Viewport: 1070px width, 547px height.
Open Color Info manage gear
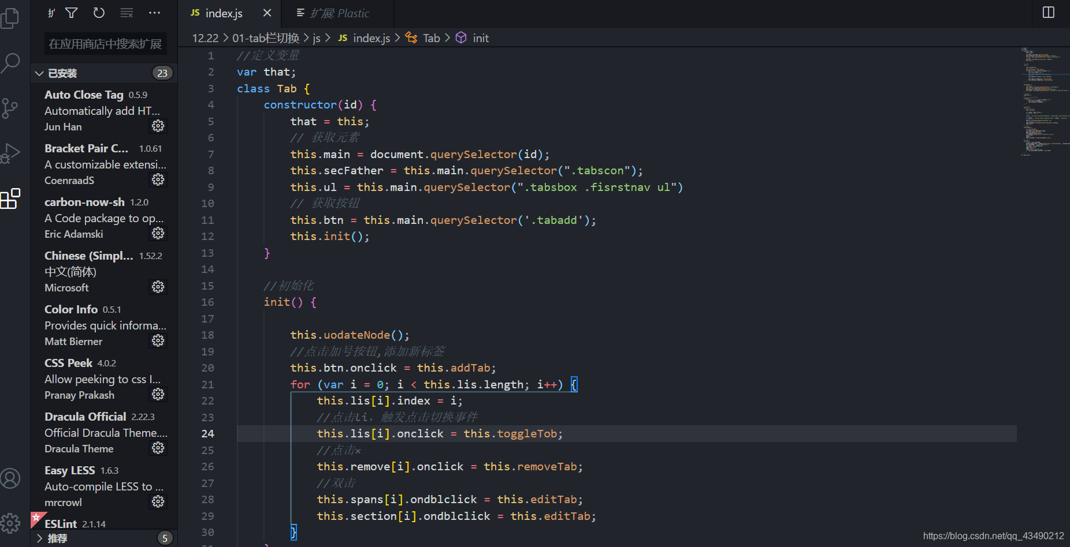tap(158, 341)
